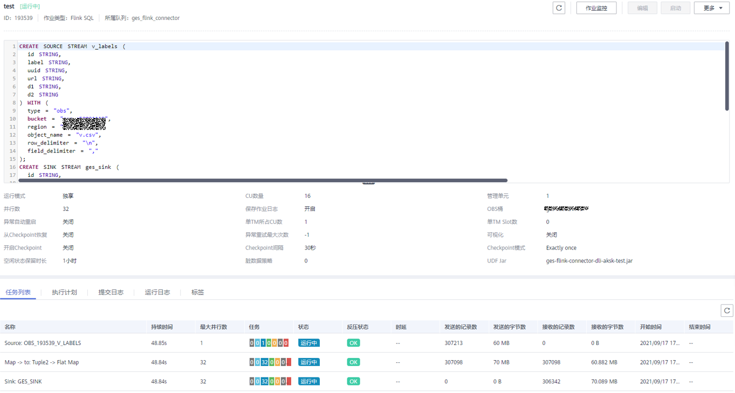Click the 1小时 idle state retention value

pos(70,261)
